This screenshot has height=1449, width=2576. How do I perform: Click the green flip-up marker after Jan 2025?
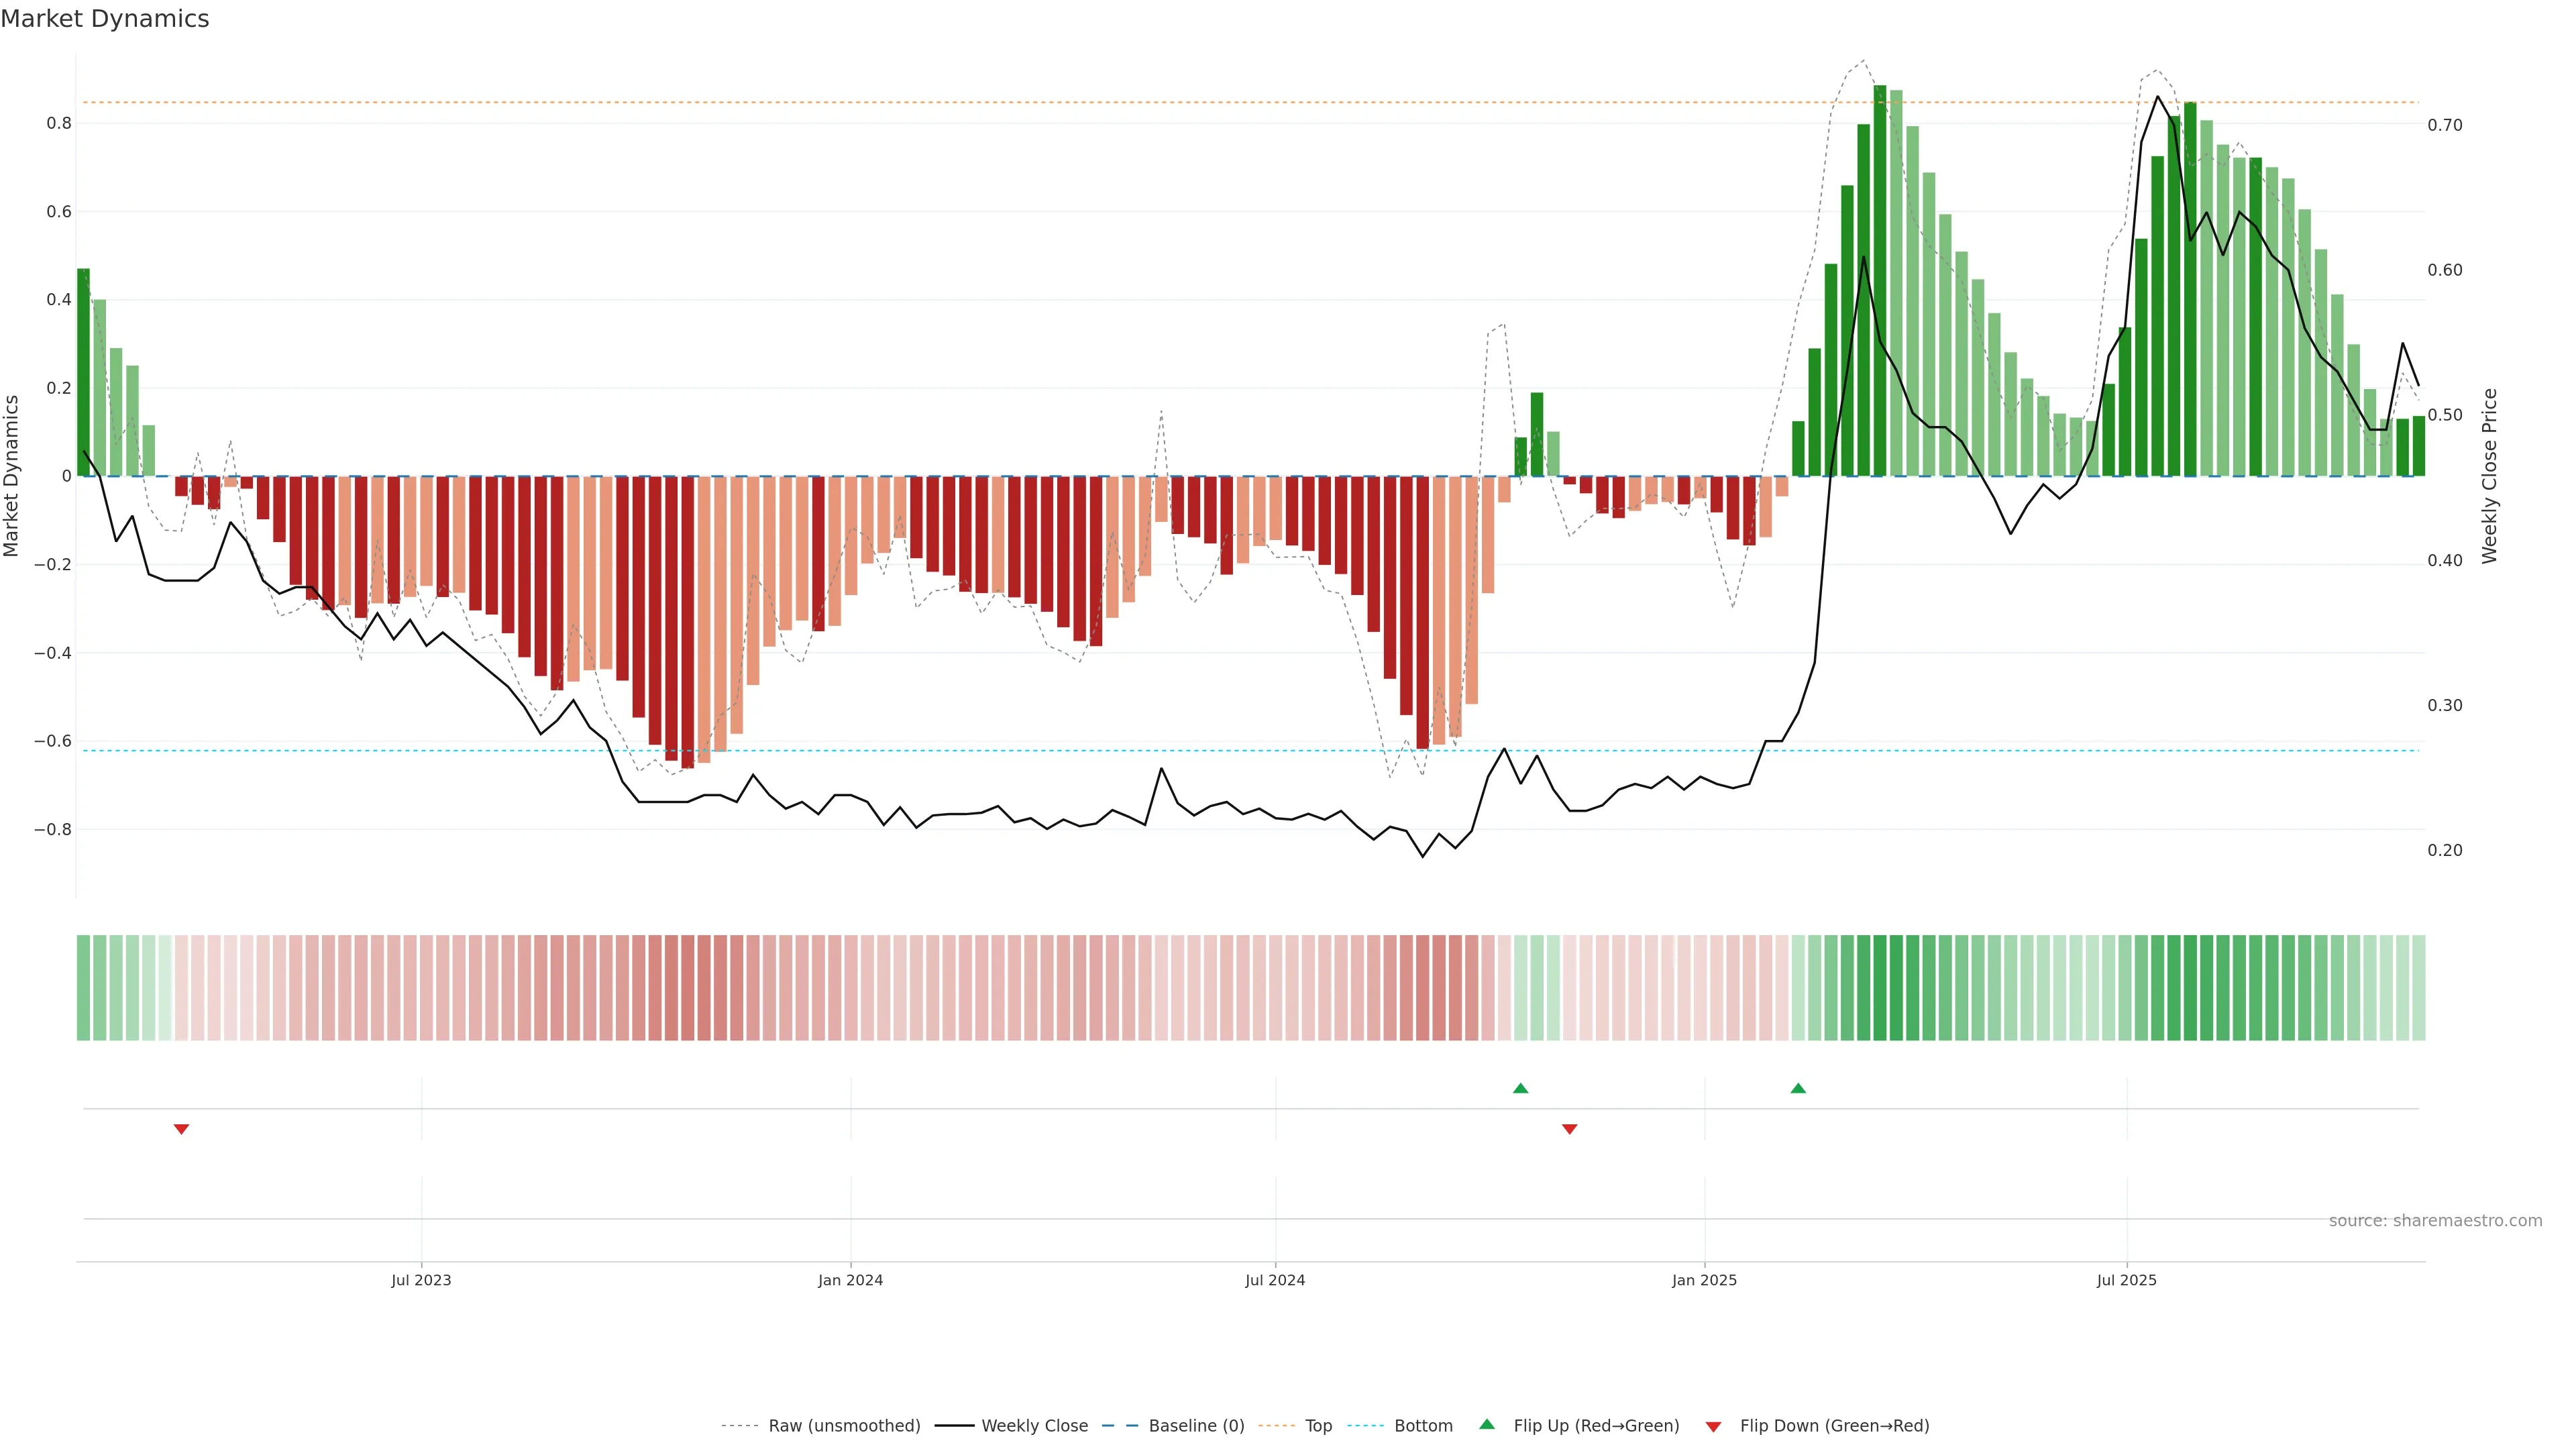pos(1798,1088)
